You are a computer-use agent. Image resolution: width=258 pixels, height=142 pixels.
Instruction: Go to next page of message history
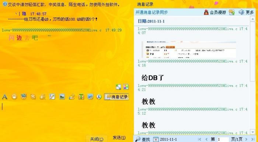pos(246,139)
